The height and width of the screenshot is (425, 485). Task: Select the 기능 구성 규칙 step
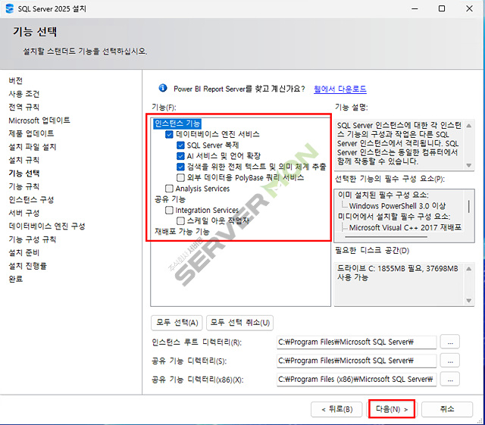pyautogui.click(x=32, y=239)
